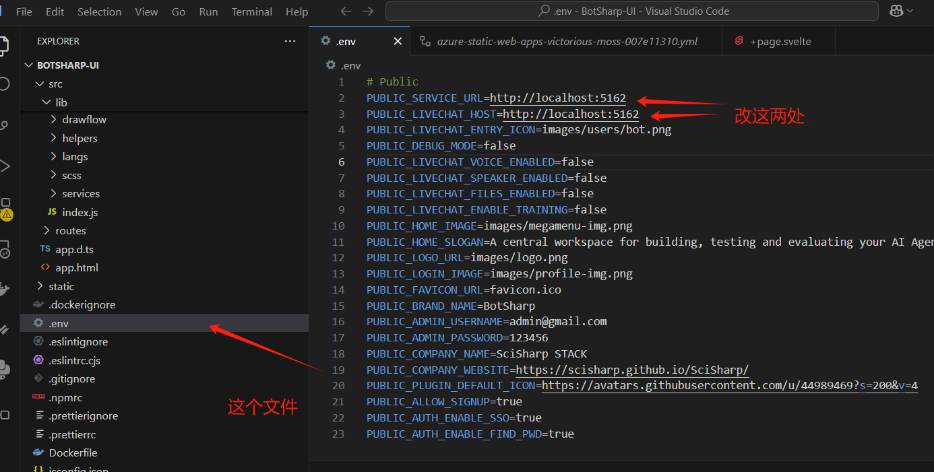Open the Go menu
The width and height of the screenshot is (934, 472).
coord(179,11)
